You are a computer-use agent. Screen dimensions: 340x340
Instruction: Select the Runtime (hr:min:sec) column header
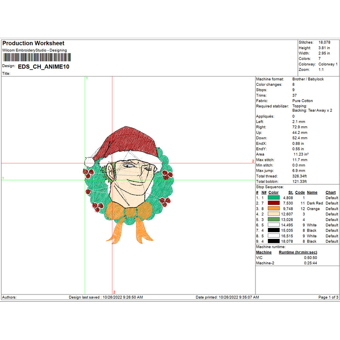tap(297, 252)
